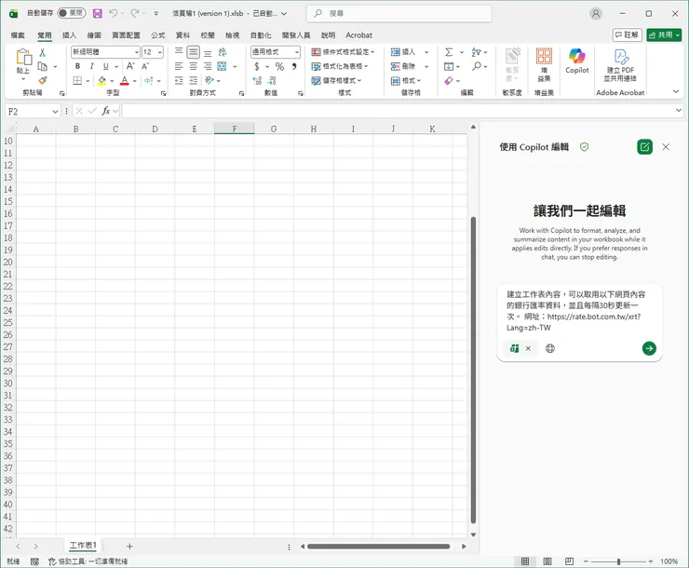Click the Name Box showing F2
The image size is (689, 568).
(33, 112)
